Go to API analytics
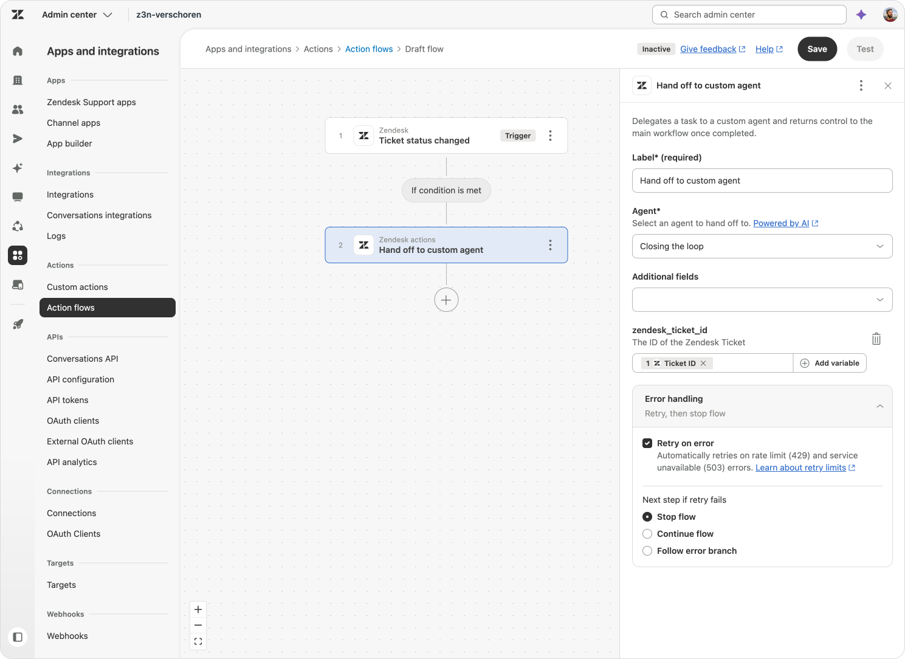The width and height of the screenshot is (905, 659). point(72,462)
